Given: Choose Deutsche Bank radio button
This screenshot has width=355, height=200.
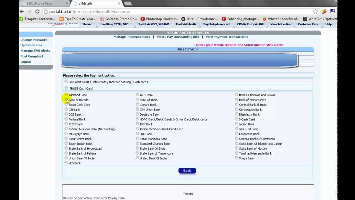Looking at the screenshot, I should point(137,114).
